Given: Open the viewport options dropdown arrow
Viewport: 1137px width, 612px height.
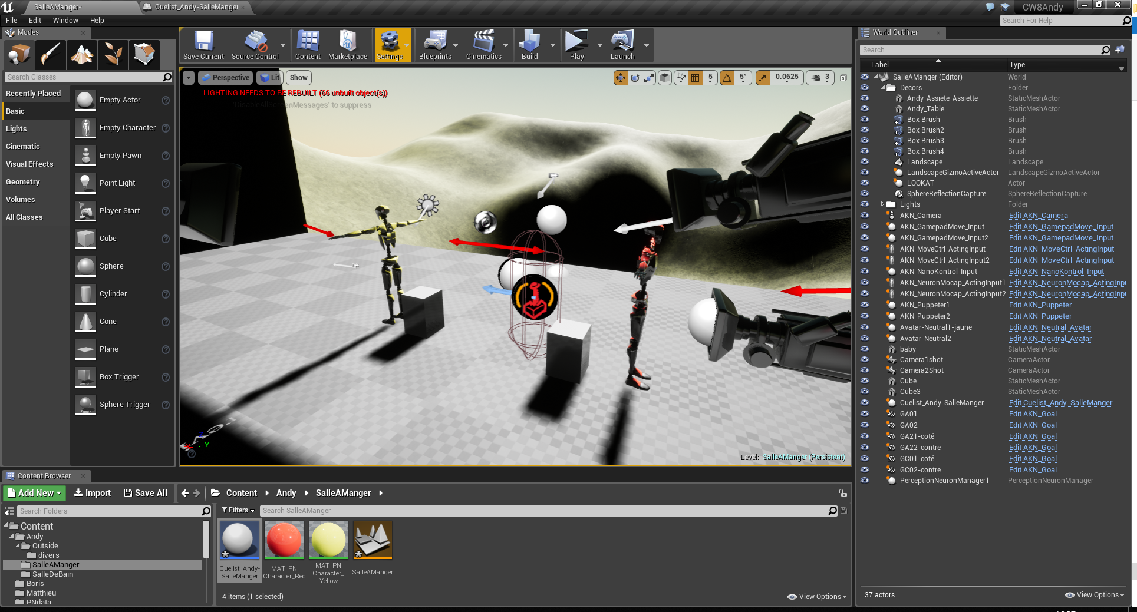Looking at the screenshot, I should (x=189, y=78).
